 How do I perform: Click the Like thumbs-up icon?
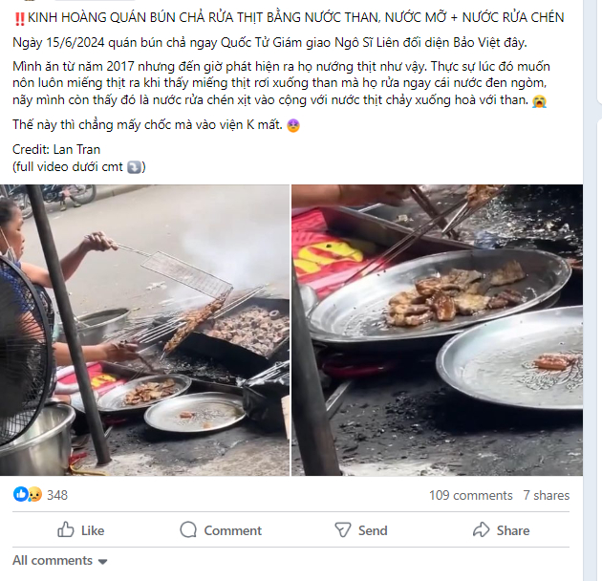click(x=65, y=529)
